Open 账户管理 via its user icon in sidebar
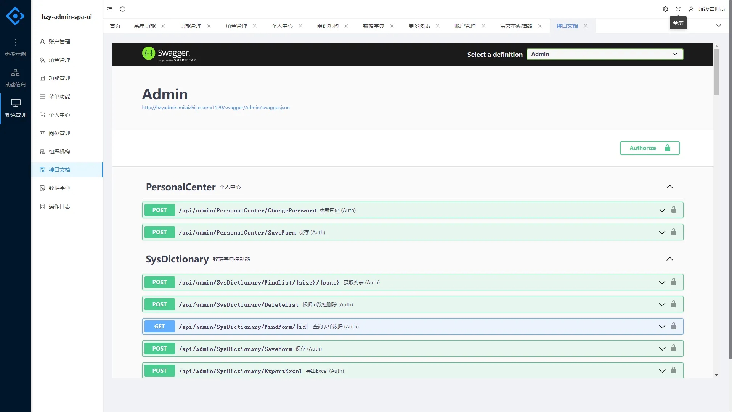Image resolution: width=732 pixels, height=412 pixels. (42, 42)
